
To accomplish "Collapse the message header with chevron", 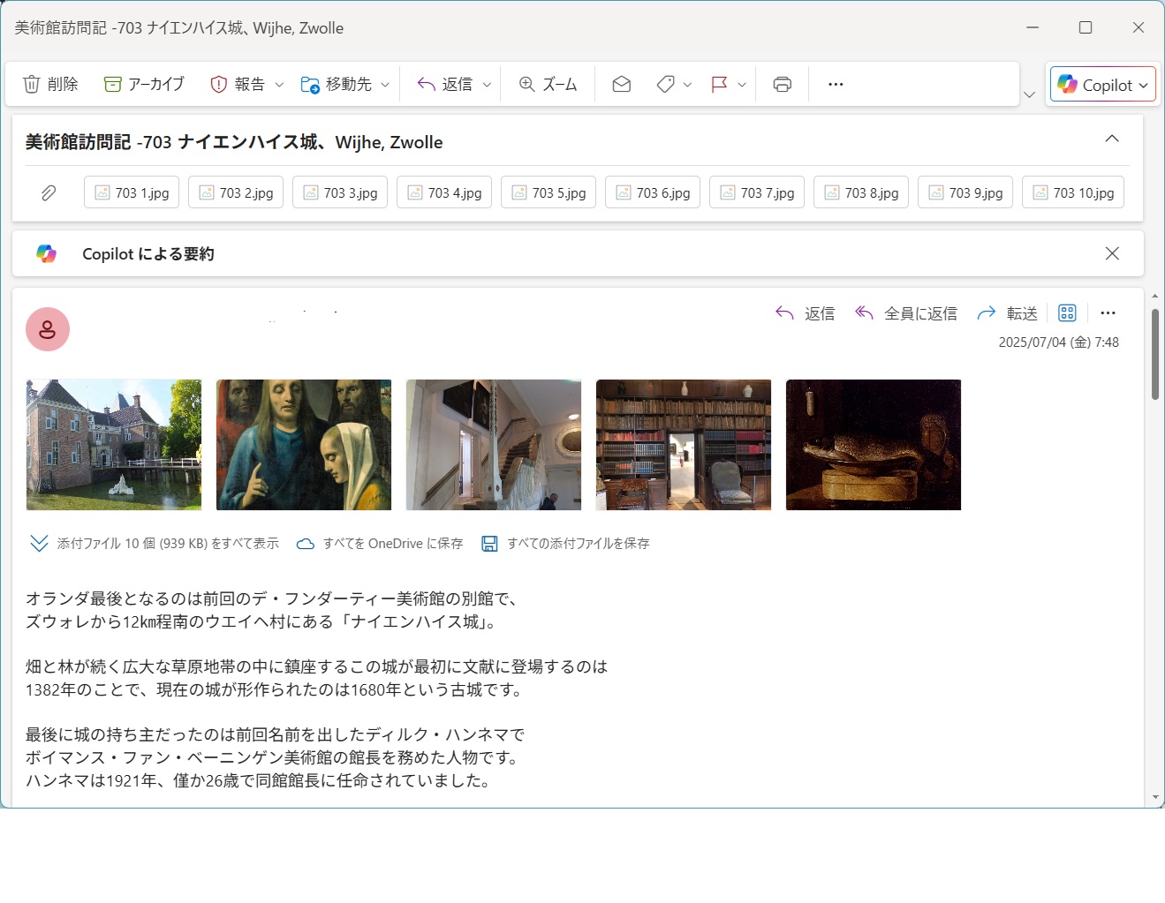I will click(x=1112, y=139).
